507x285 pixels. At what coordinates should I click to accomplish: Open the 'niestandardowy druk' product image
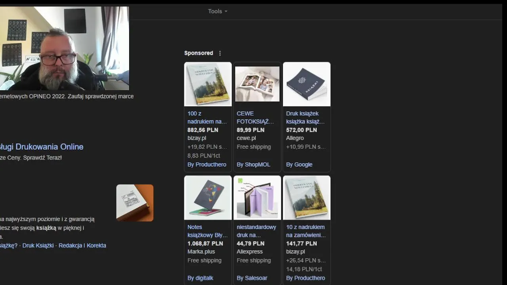257,198
